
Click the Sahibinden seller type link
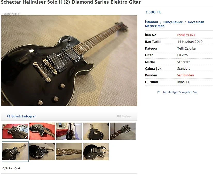pos(185,75)
